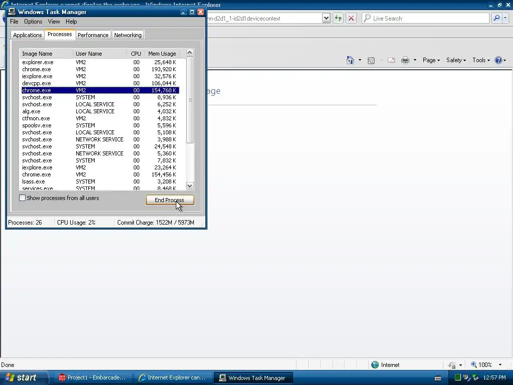Select chrome.exe using 154,456 K
The width and height of the screenshot is (513, 385).
click(x=100, y=174)
